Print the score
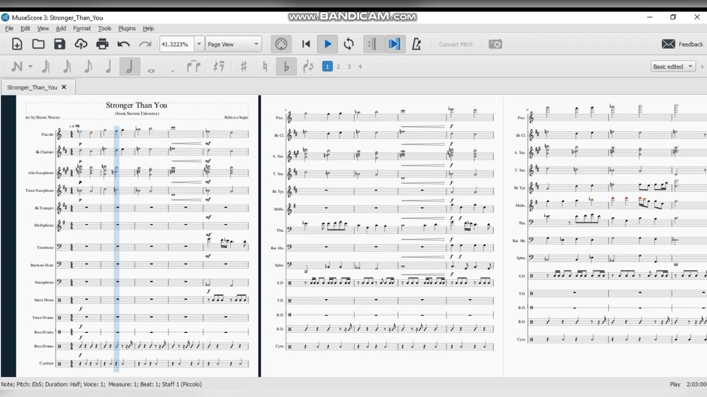 102,44
